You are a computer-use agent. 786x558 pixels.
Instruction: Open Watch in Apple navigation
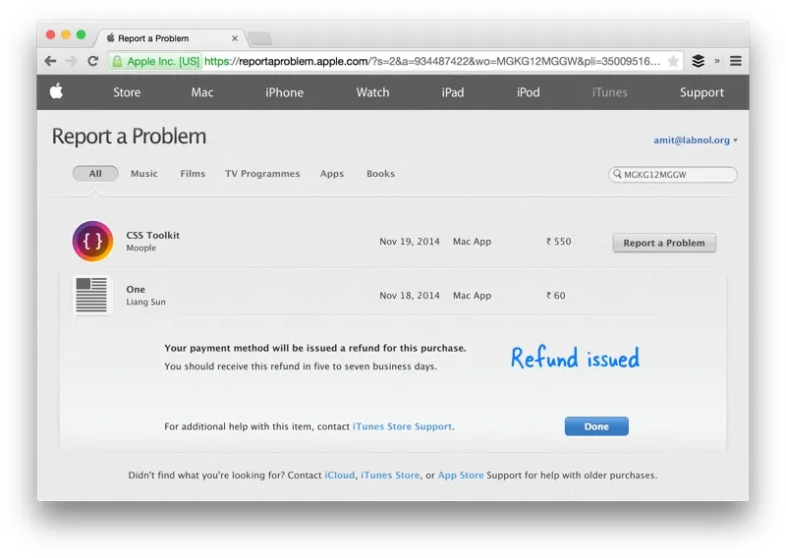pyautogui.click(x=372, y=92)
